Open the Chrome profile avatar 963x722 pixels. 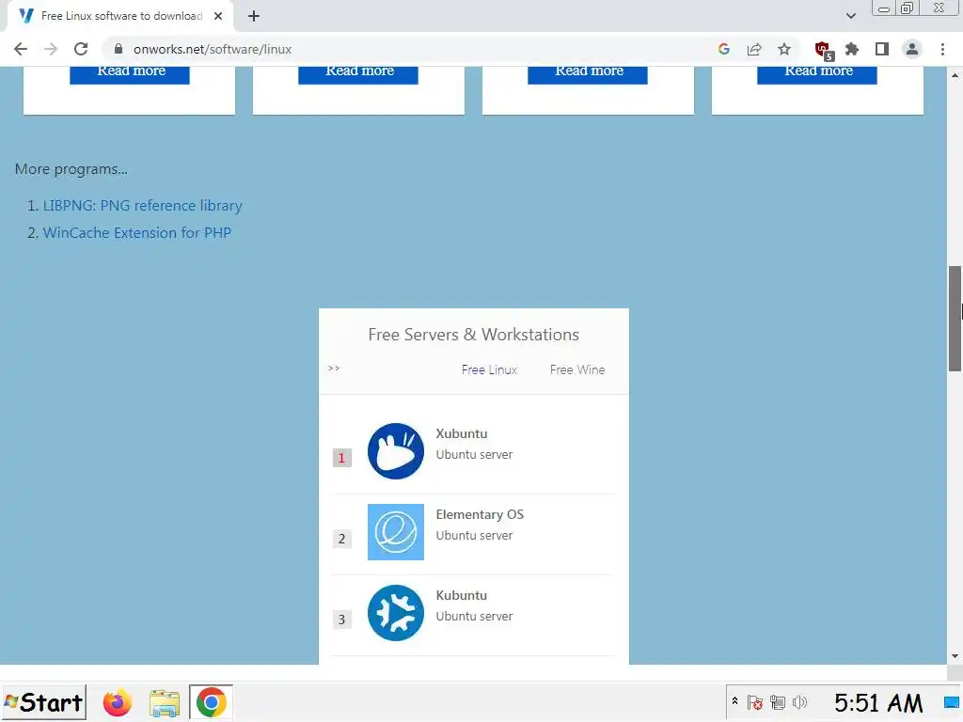pyautogui.click(x=912, y=49)
